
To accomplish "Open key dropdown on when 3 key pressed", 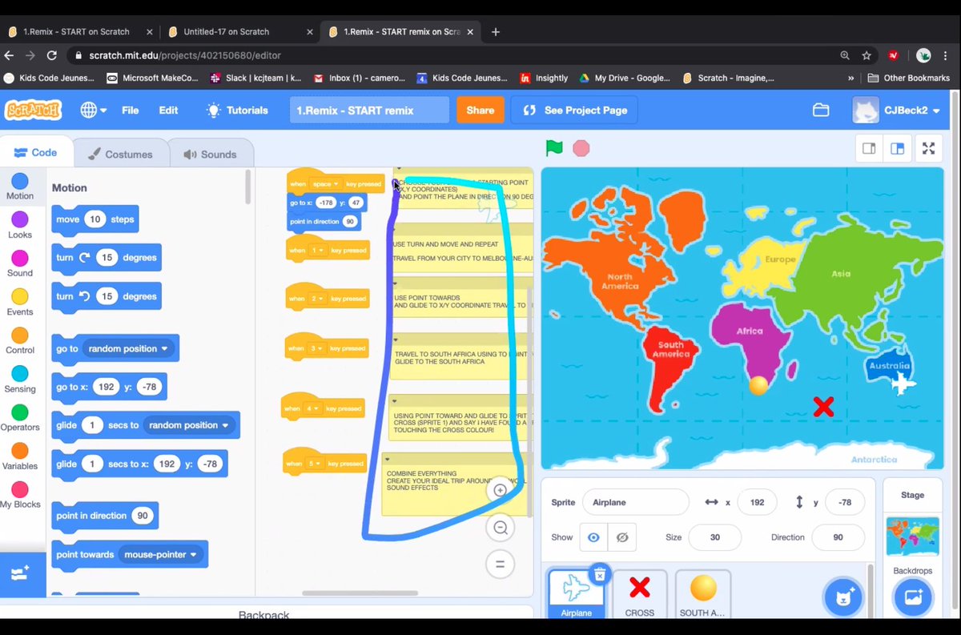I will point(317,348).
